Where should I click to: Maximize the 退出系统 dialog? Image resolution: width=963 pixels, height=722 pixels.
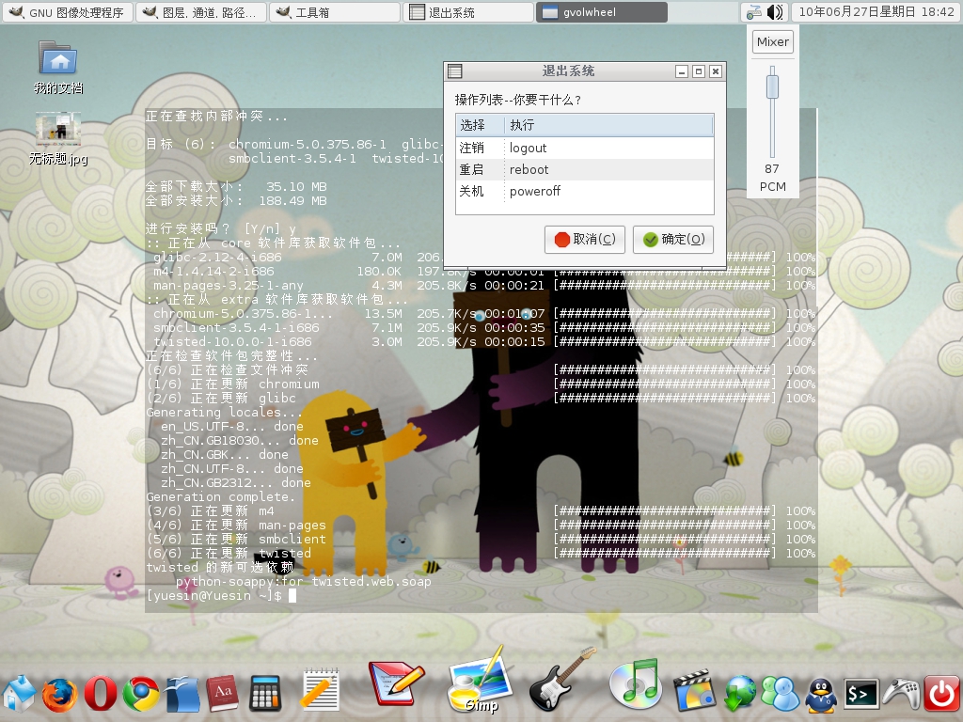tap(699, 71)
